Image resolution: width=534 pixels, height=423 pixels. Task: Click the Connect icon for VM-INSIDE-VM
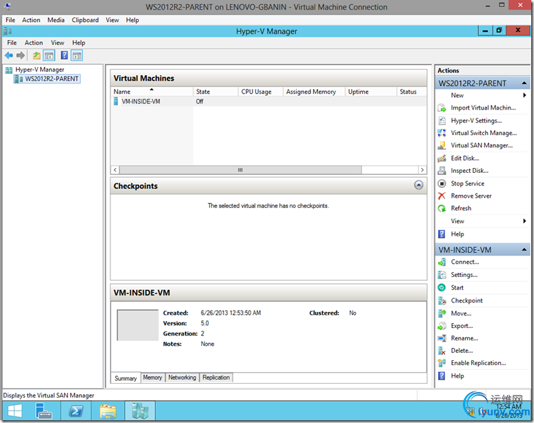[442, 262]
